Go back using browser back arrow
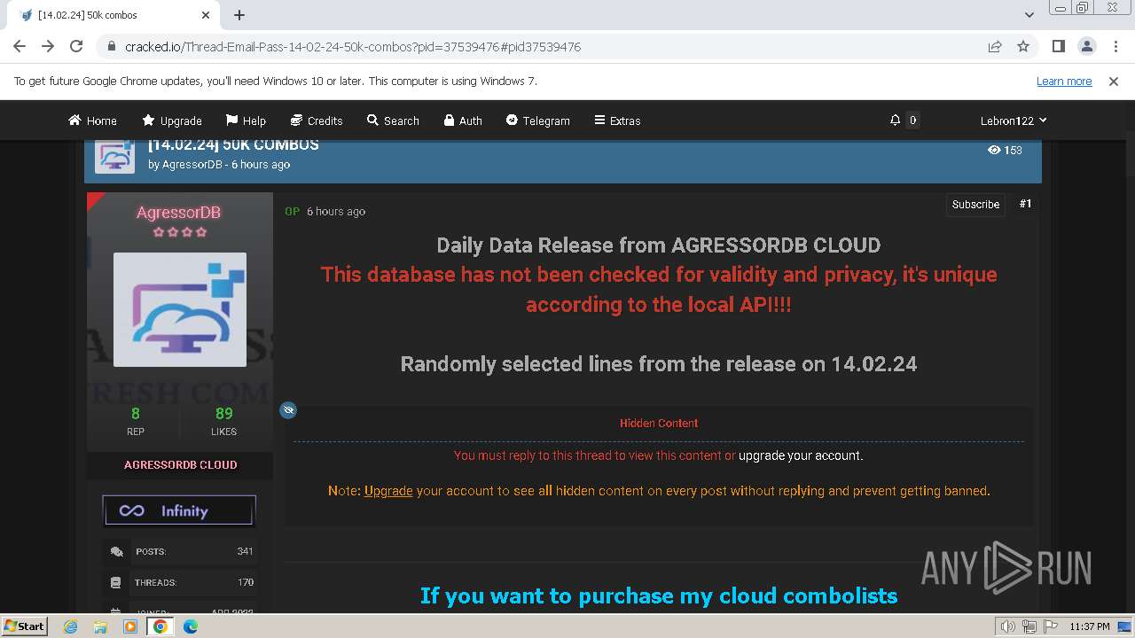Image resolution: width=1135 pixels, height=638 pixels. tap(20, 46)
